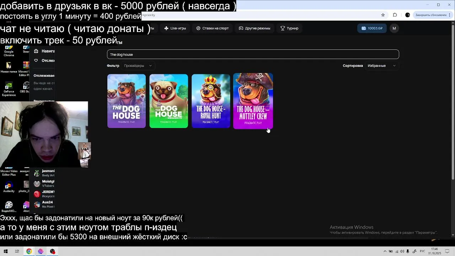Open The Dog House Megaways game

[168, 101]
